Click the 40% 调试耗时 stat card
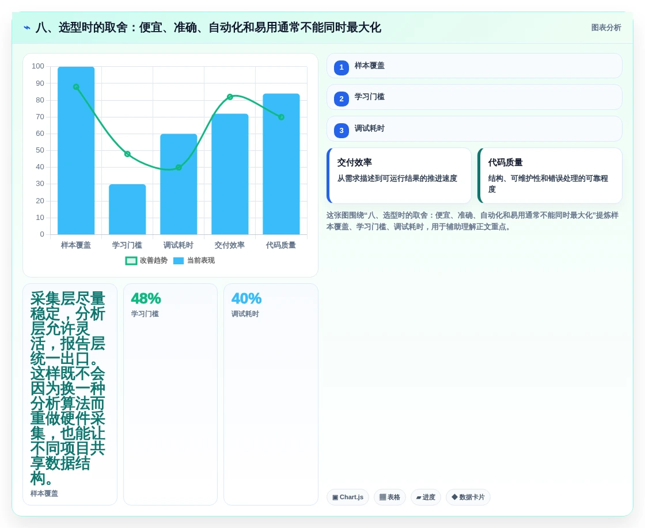This screenshot has width=645, height=528. click(271, 394)
